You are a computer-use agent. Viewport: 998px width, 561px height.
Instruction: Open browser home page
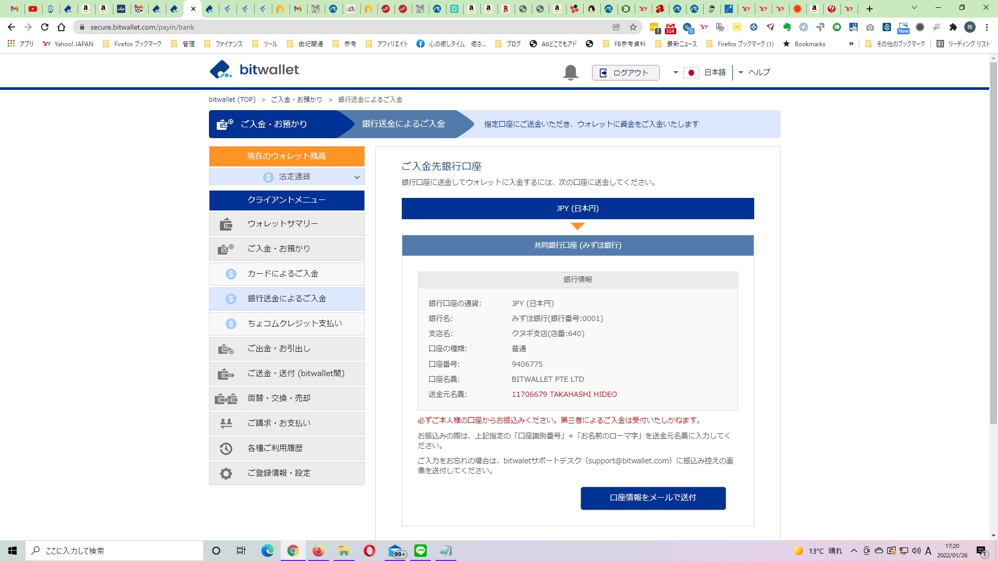pyautogui.click(x=61, y=27)
